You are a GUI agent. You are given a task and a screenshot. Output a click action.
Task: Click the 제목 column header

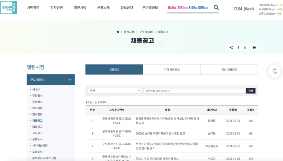point(167,110)
